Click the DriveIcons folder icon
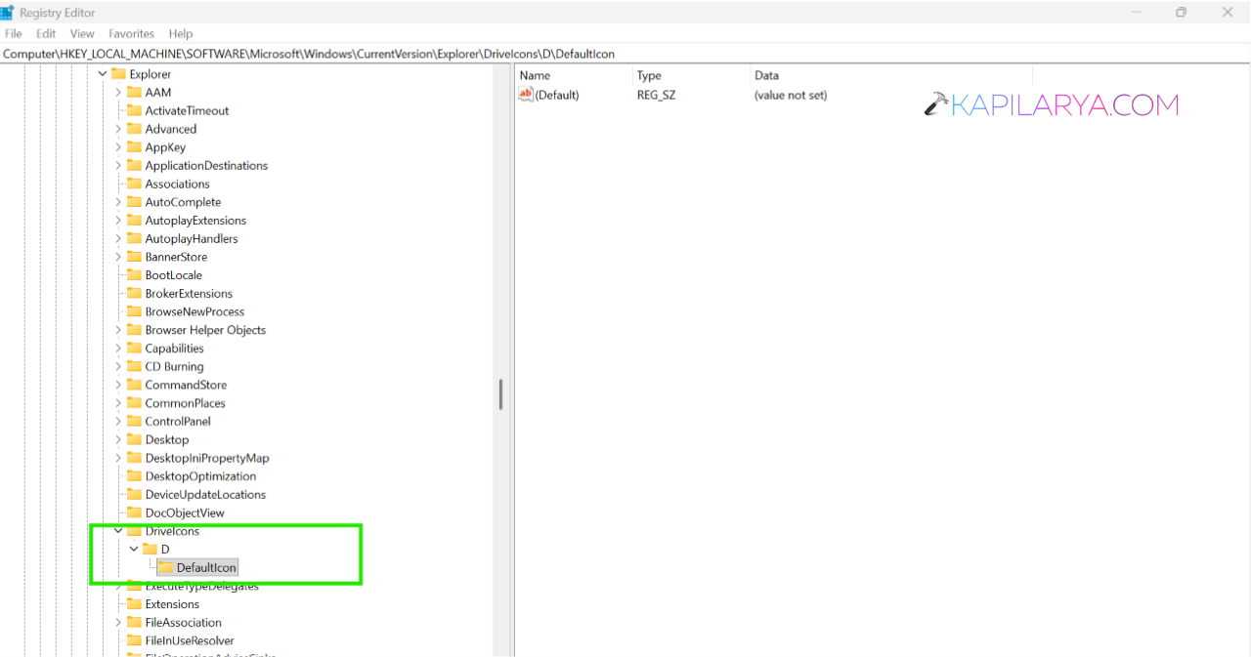The width and height of the screenshot is (1251, 657). click(x=134, y=531)
